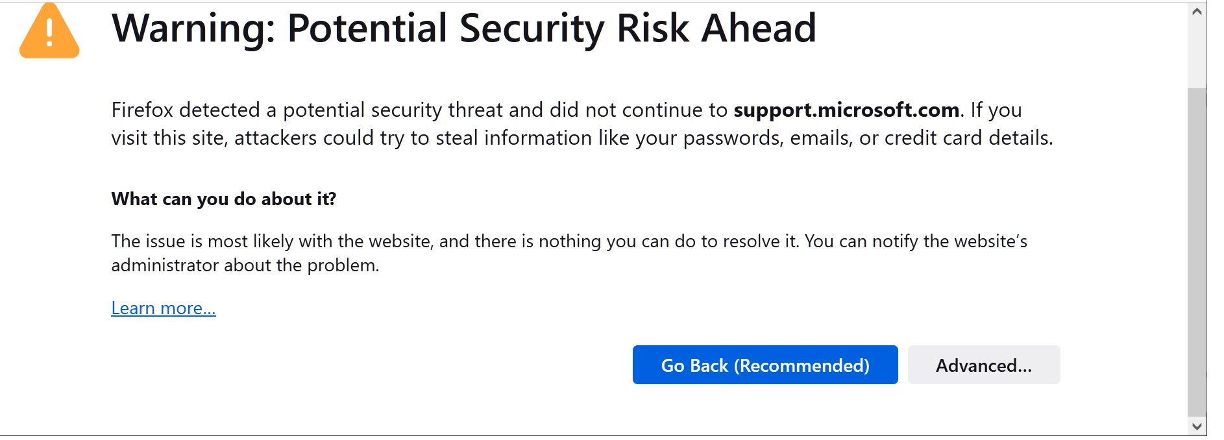This screenshot has height=440, width=1224.
Task: Click the scrollbar down arrow
Action: coord(1197,426)
